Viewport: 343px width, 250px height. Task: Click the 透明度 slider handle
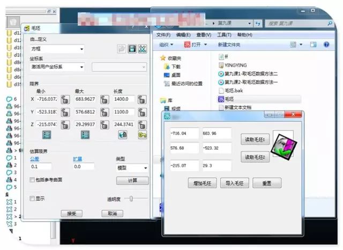131,198
